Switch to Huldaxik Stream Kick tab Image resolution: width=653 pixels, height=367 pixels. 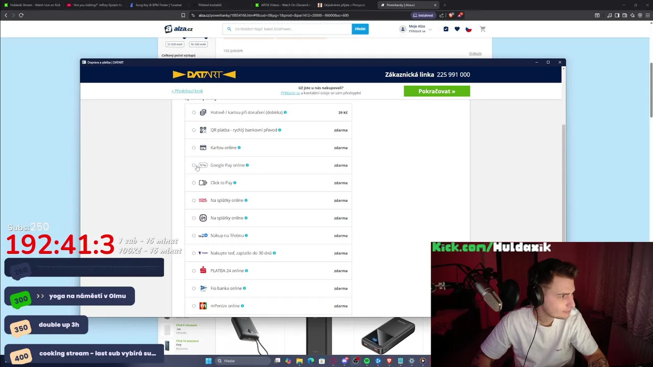click(x=33, y=5)
